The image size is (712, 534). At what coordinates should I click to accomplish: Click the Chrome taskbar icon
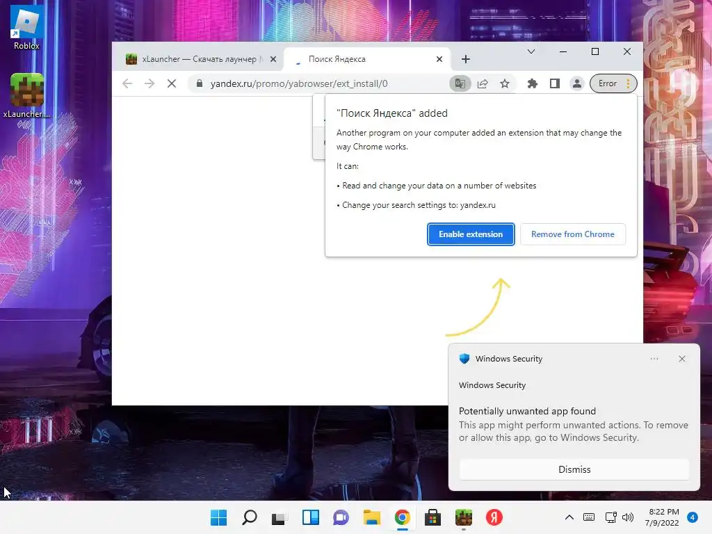(403, 517)
